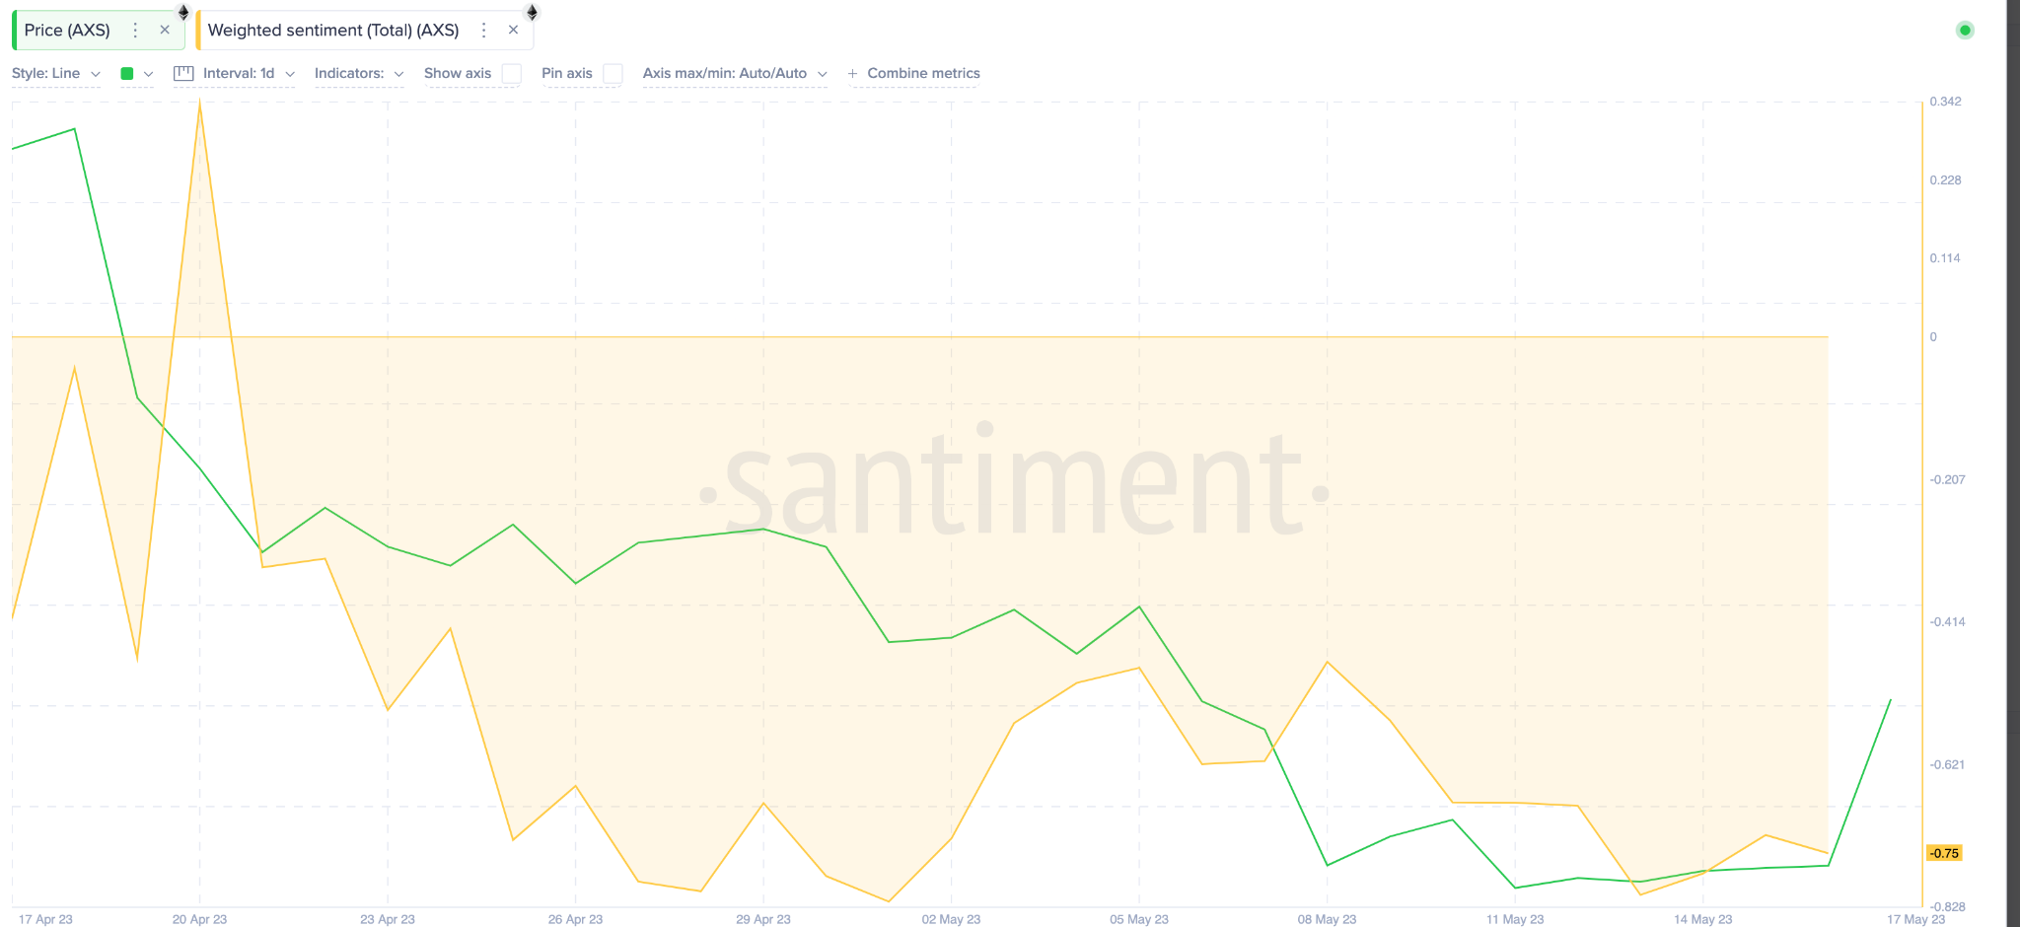Expand the Indicators dropdown
The image size is (2020, 927).
(x=358, y=73)
